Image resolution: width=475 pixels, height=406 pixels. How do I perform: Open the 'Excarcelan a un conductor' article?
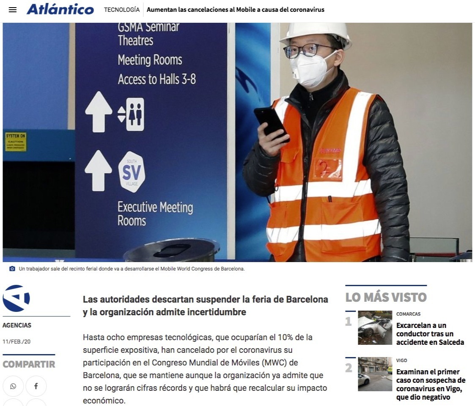[430, 334]
